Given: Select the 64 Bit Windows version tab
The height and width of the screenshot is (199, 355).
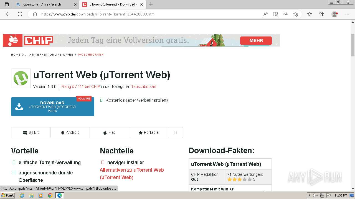Looking at the screenshot, I should (31, 132).
